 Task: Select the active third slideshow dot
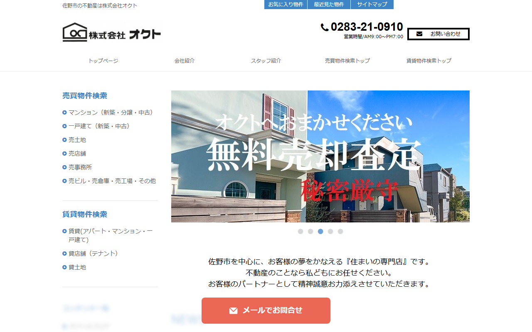point(320,232)
